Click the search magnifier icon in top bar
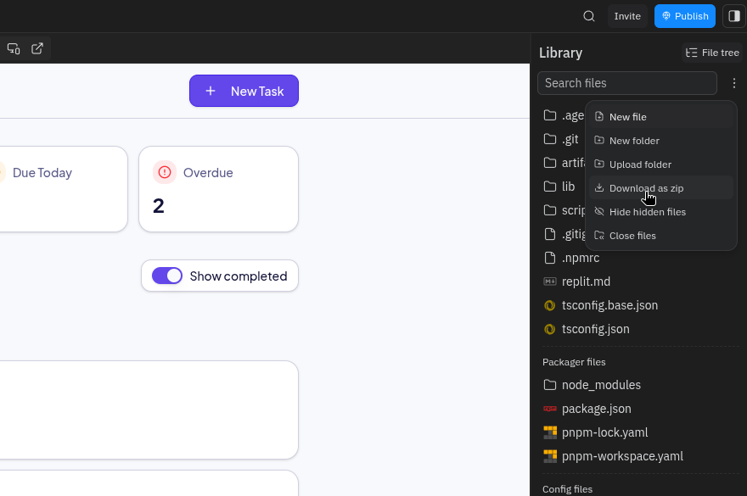The width and height of the screenshot is (747, 496). (589, 16)
